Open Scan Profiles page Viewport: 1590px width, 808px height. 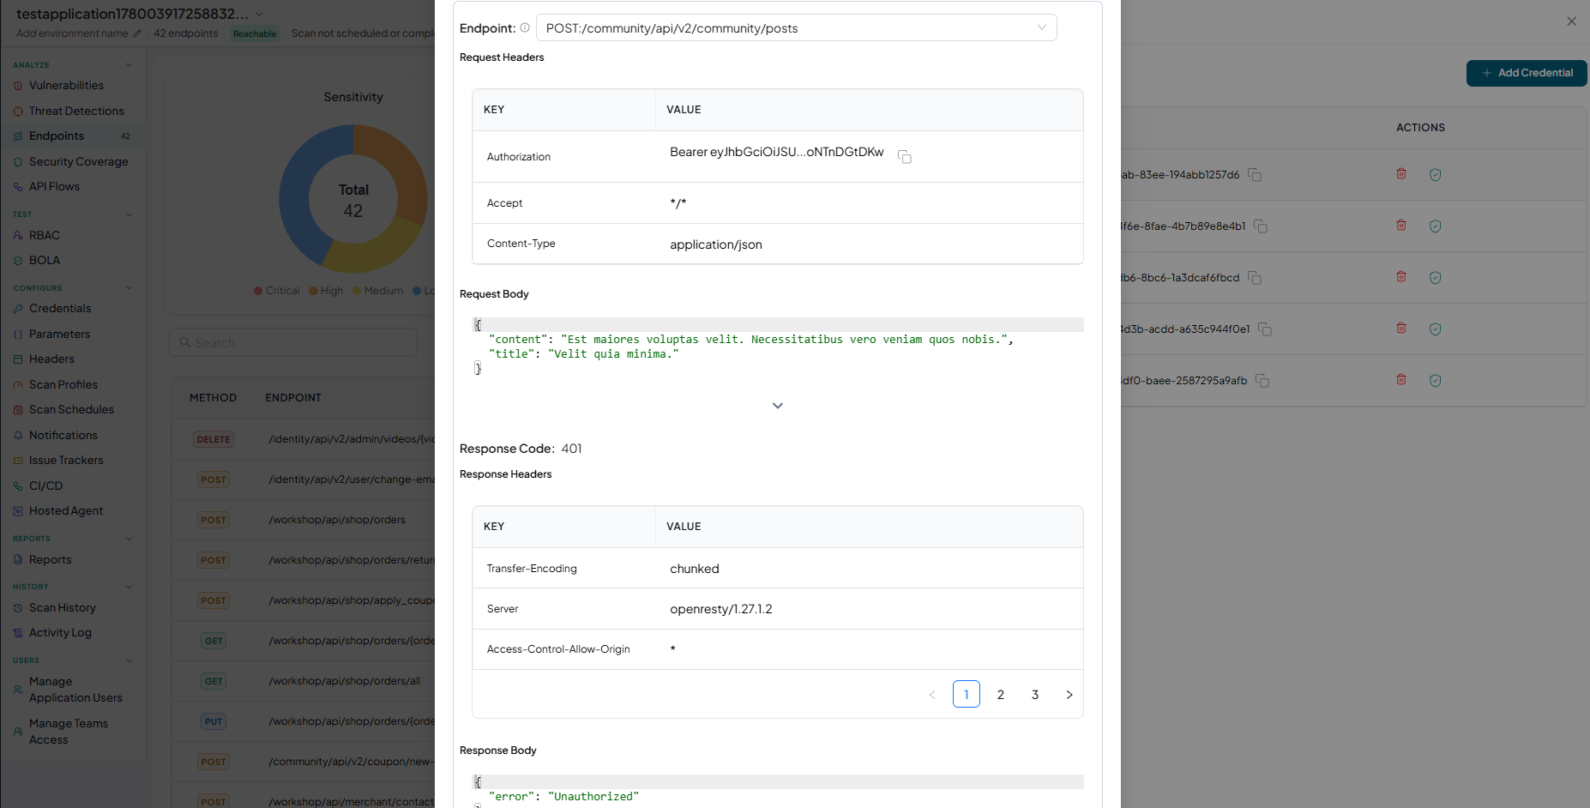[63, 384]
